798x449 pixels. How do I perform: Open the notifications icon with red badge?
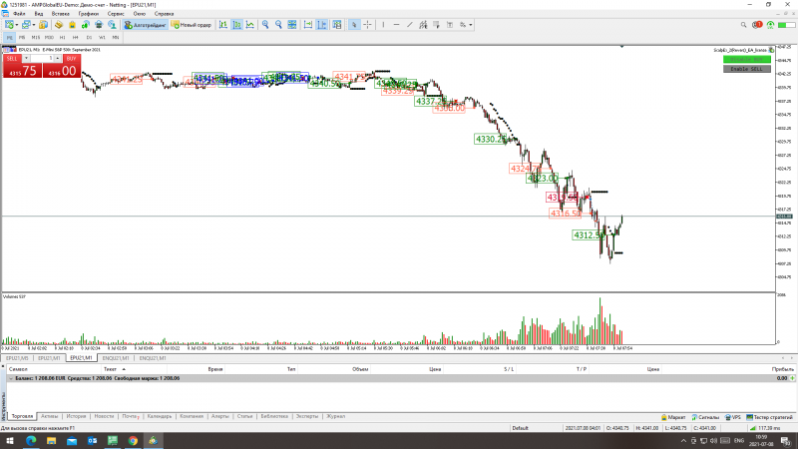pyautogui.click(x=757, y=24)
